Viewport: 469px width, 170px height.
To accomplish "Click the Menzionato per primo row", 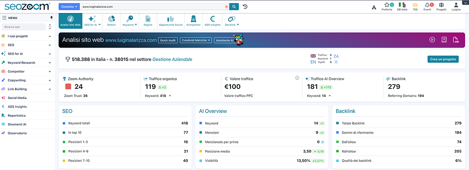I will 262,142.
